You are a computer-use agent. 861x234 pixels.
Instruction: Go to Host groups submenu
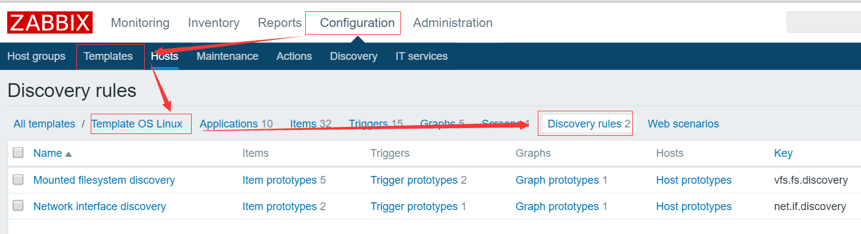pyautogui.click(x=36, y=56)
